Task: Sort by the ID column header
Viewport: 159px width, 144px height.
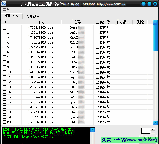Action: (x=11, y=22)
